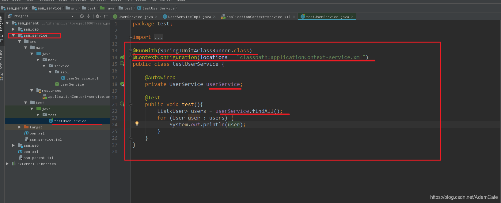
Task: Expand the ssm_dao module
Action: click(x=13, y=29)
